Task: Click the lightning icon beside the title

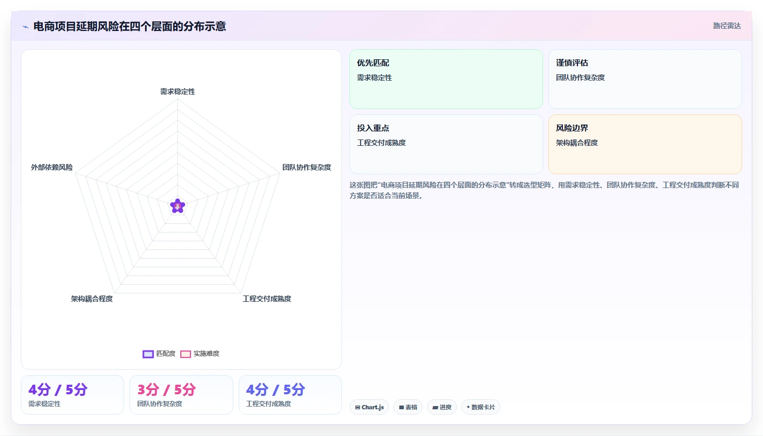Action: [x=25, y=27]
